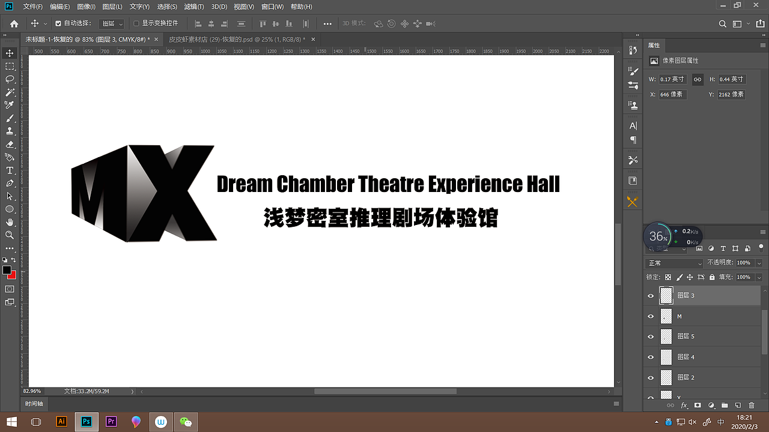This screenshot has height=432, width=769.
Task: Hide layer 图层 5 with eye icon
Action: tap(651, 337)
